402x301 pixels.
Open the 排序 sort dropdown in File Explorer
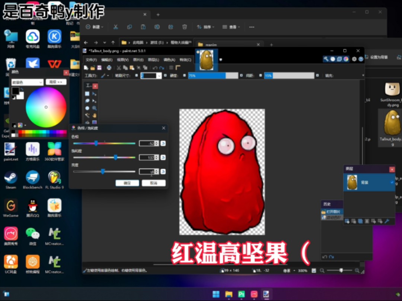(x=205, y=27)
